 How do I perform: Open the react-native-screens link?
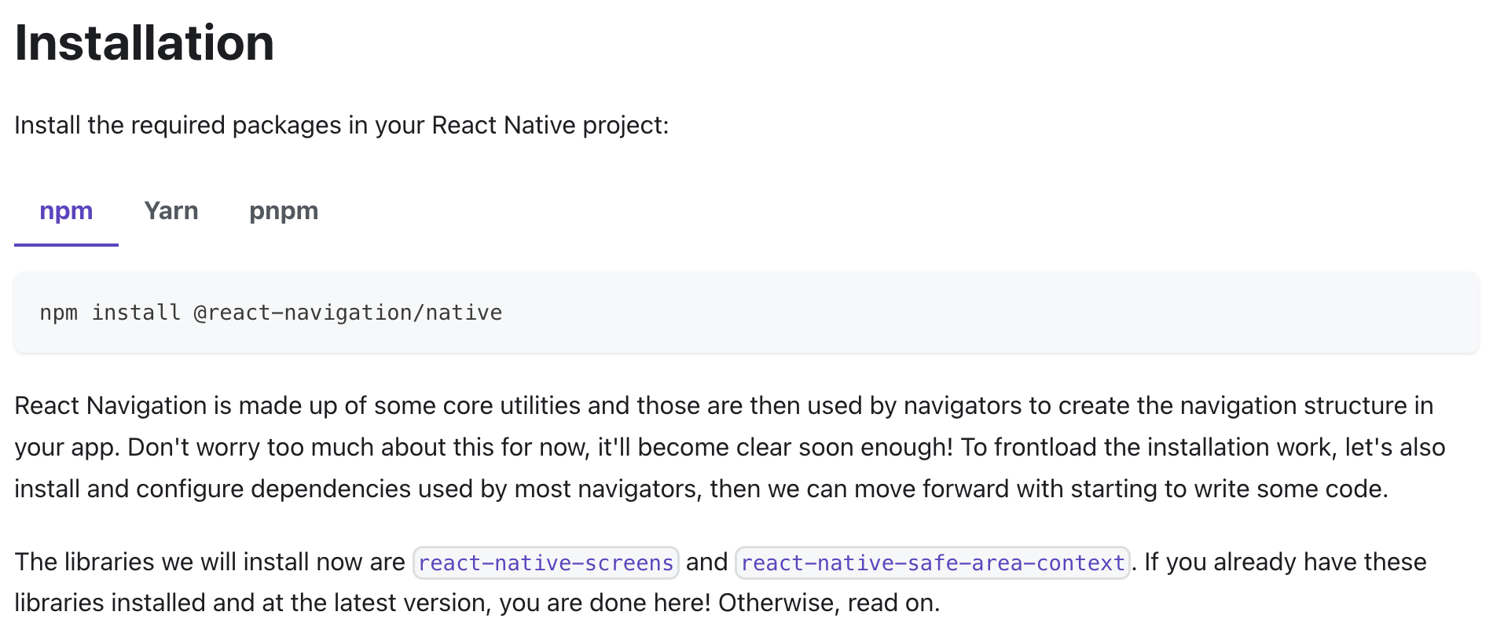[545, 562]
